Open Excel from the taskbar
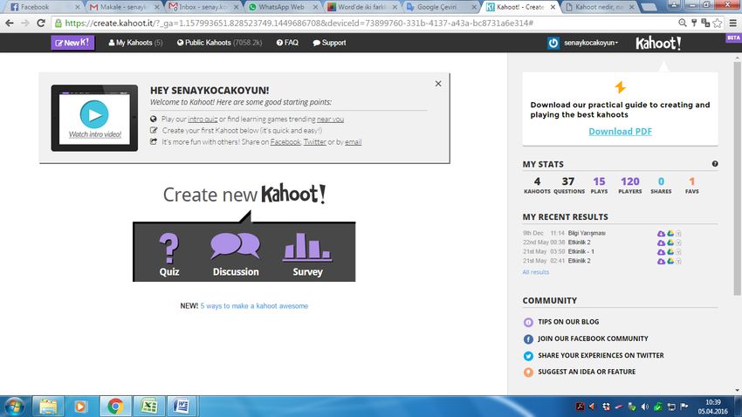Image resolution: width=742 pixels, height=417 pixels. [x=148, y=407]
